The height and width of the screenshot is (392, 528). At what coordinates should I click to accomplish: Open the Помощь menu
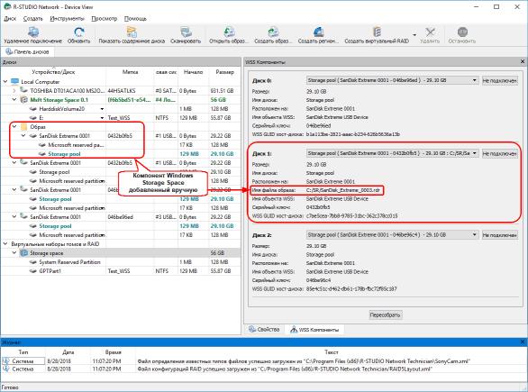[x=135, y=19]
